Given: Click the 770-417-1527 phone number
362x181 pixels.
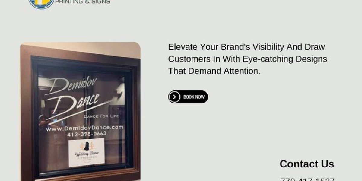Looking at the screenshot, I should pyautogui.click(x=307, y=179).
